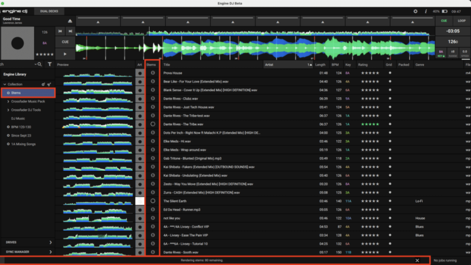471x265 pixels.
Task: Cancel stem rendering with the X button
Action: tap(417, 260)
